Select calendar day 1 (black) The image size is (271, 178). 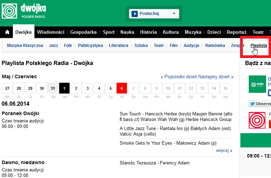pos(64,88)
